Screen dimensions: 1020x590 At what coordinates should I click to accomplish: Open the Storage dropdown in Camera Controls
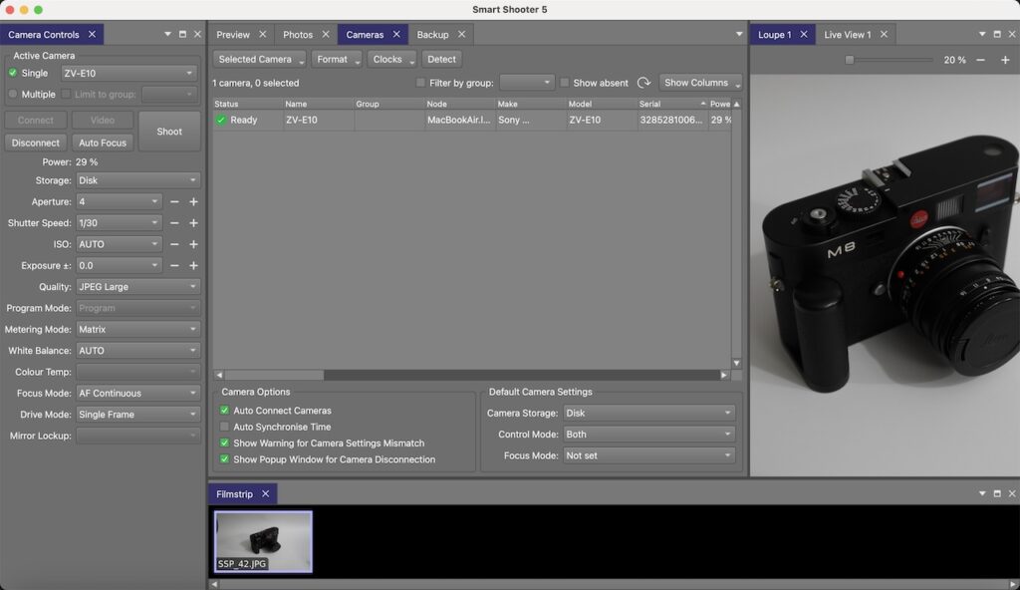(x=137, y=180)
